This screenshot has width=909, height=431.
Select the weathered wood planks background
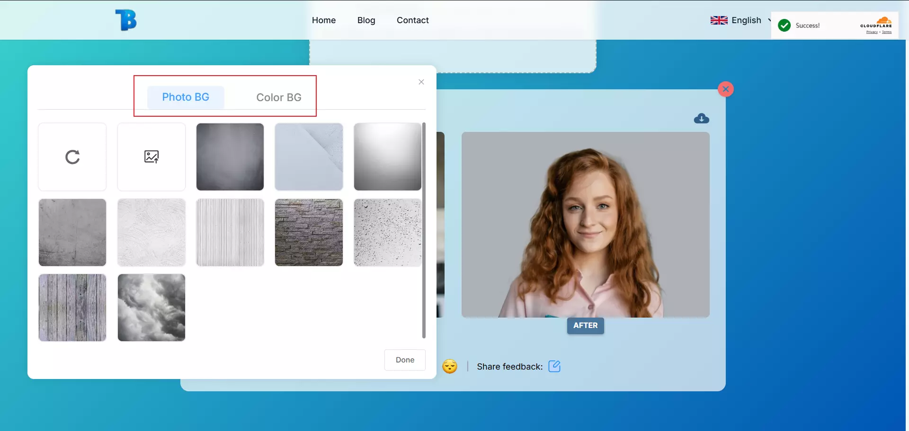tap(72, 308)
